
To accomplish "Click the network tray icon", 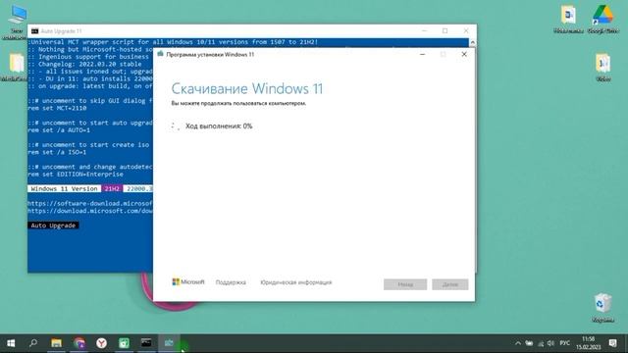I will click(x=541, y=343).
